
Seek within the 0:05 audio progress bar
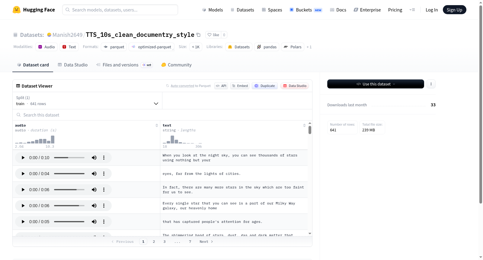tap(69, 222)
